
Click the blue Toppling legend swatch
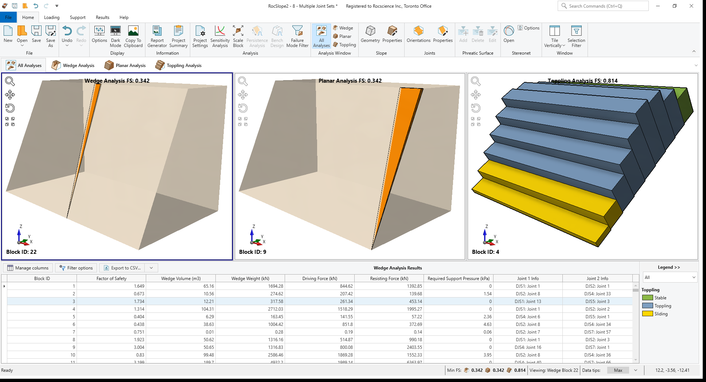click(647, 306)
